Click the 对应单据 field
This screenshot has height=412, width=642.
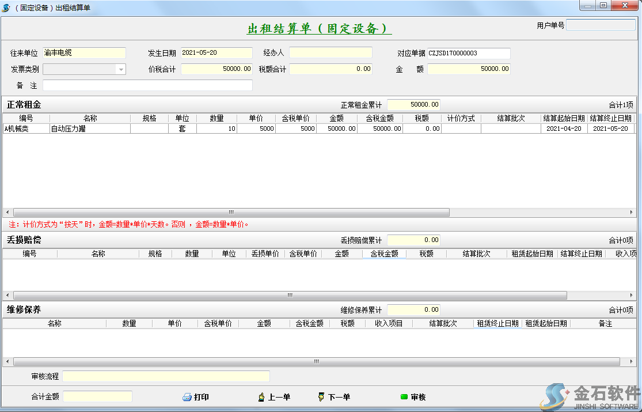pos(469,54)
